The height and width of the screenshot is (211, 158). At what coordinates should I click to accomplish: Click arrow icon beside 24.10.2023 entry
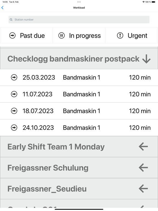(x=14, y=127)
